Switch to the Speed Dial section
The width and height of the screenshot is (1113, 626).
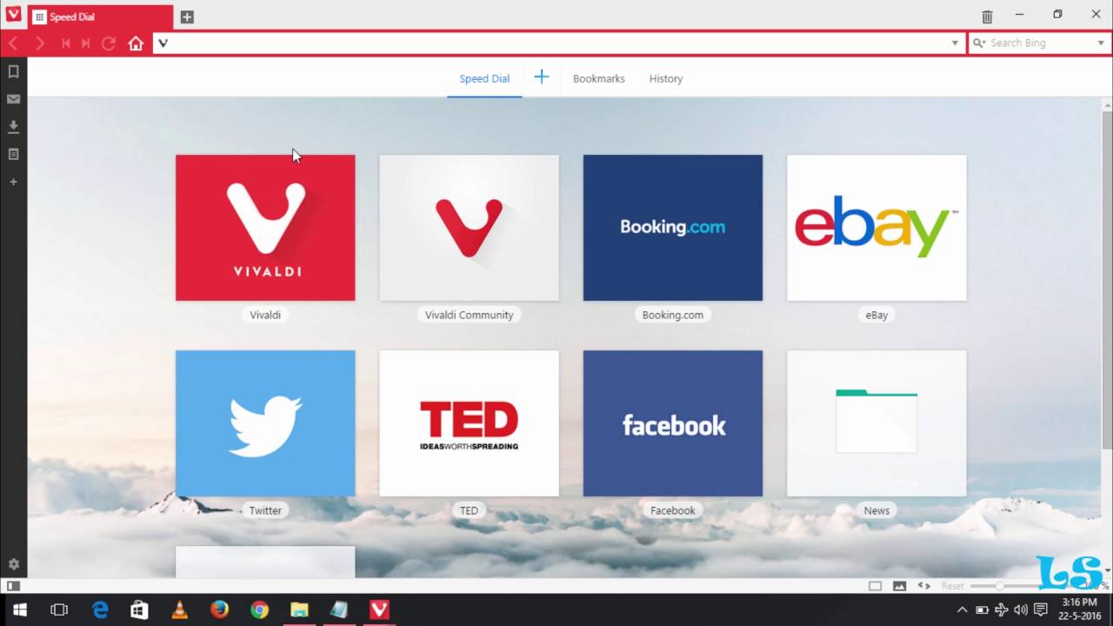pos(484,78)
